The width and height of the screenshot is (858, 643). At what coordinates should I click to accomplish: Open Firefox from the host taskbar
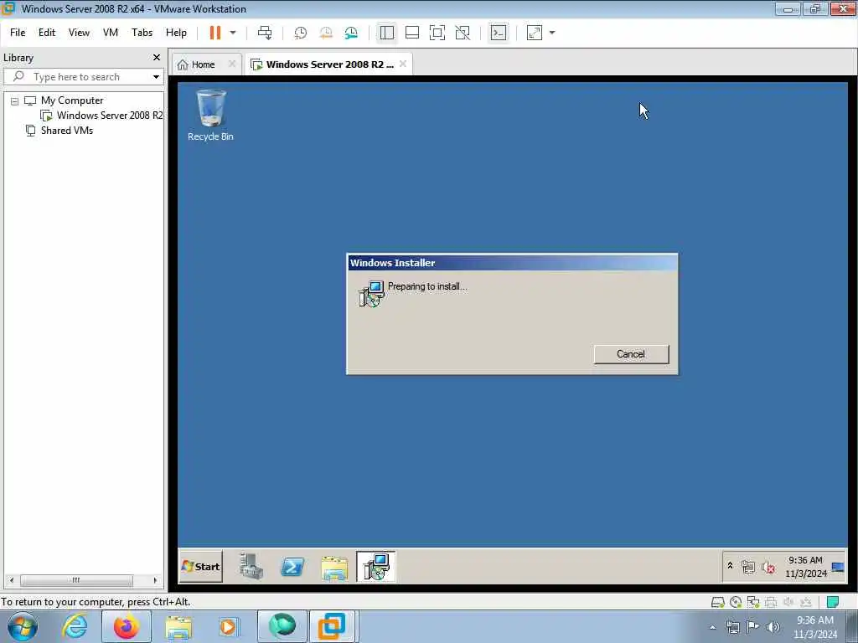[x=127, y=626]
